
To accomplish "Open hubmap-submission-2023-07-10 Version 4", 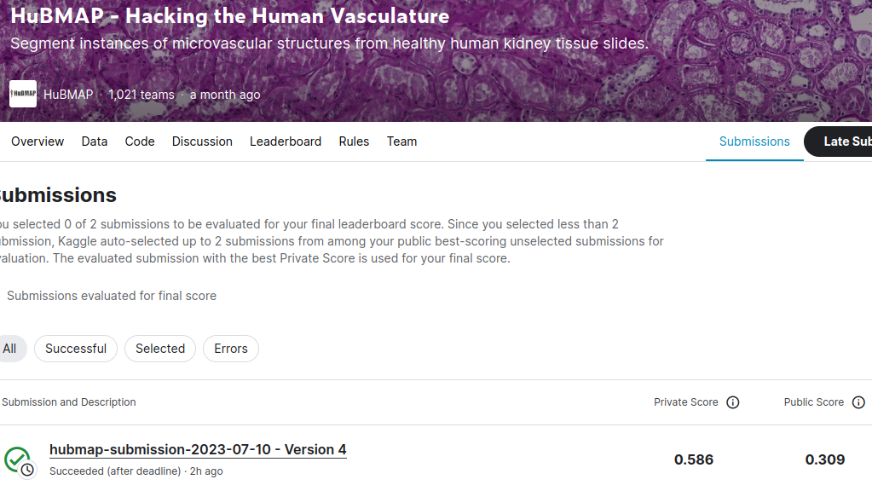I will click(x=197, y=449).
